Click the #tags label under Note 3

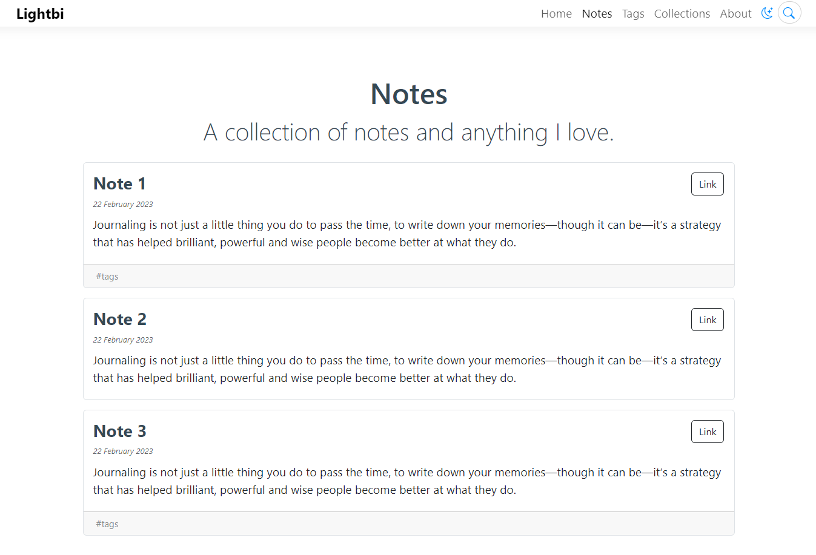pos(107,524)
